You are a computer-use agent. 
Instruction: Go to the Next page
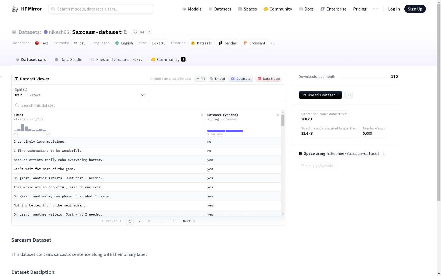(x=189, y=221)
